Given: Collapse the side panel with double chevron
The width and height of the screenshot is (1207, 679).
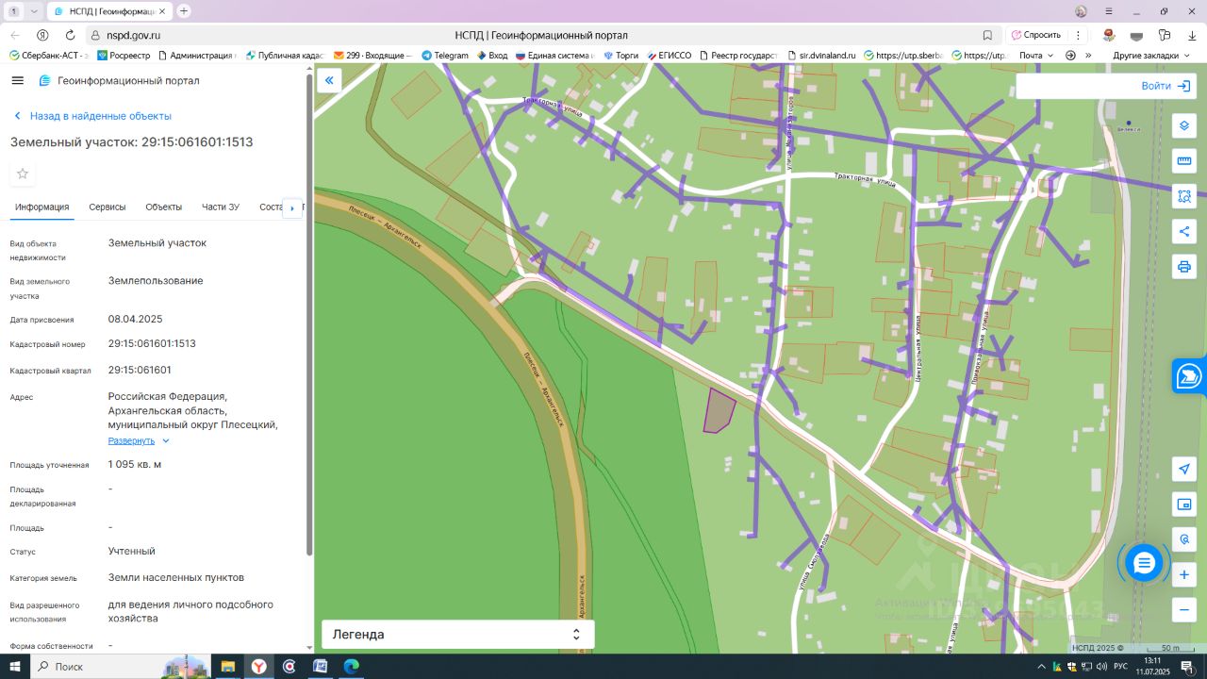Looking at the screenshot, I should point(329,80).
